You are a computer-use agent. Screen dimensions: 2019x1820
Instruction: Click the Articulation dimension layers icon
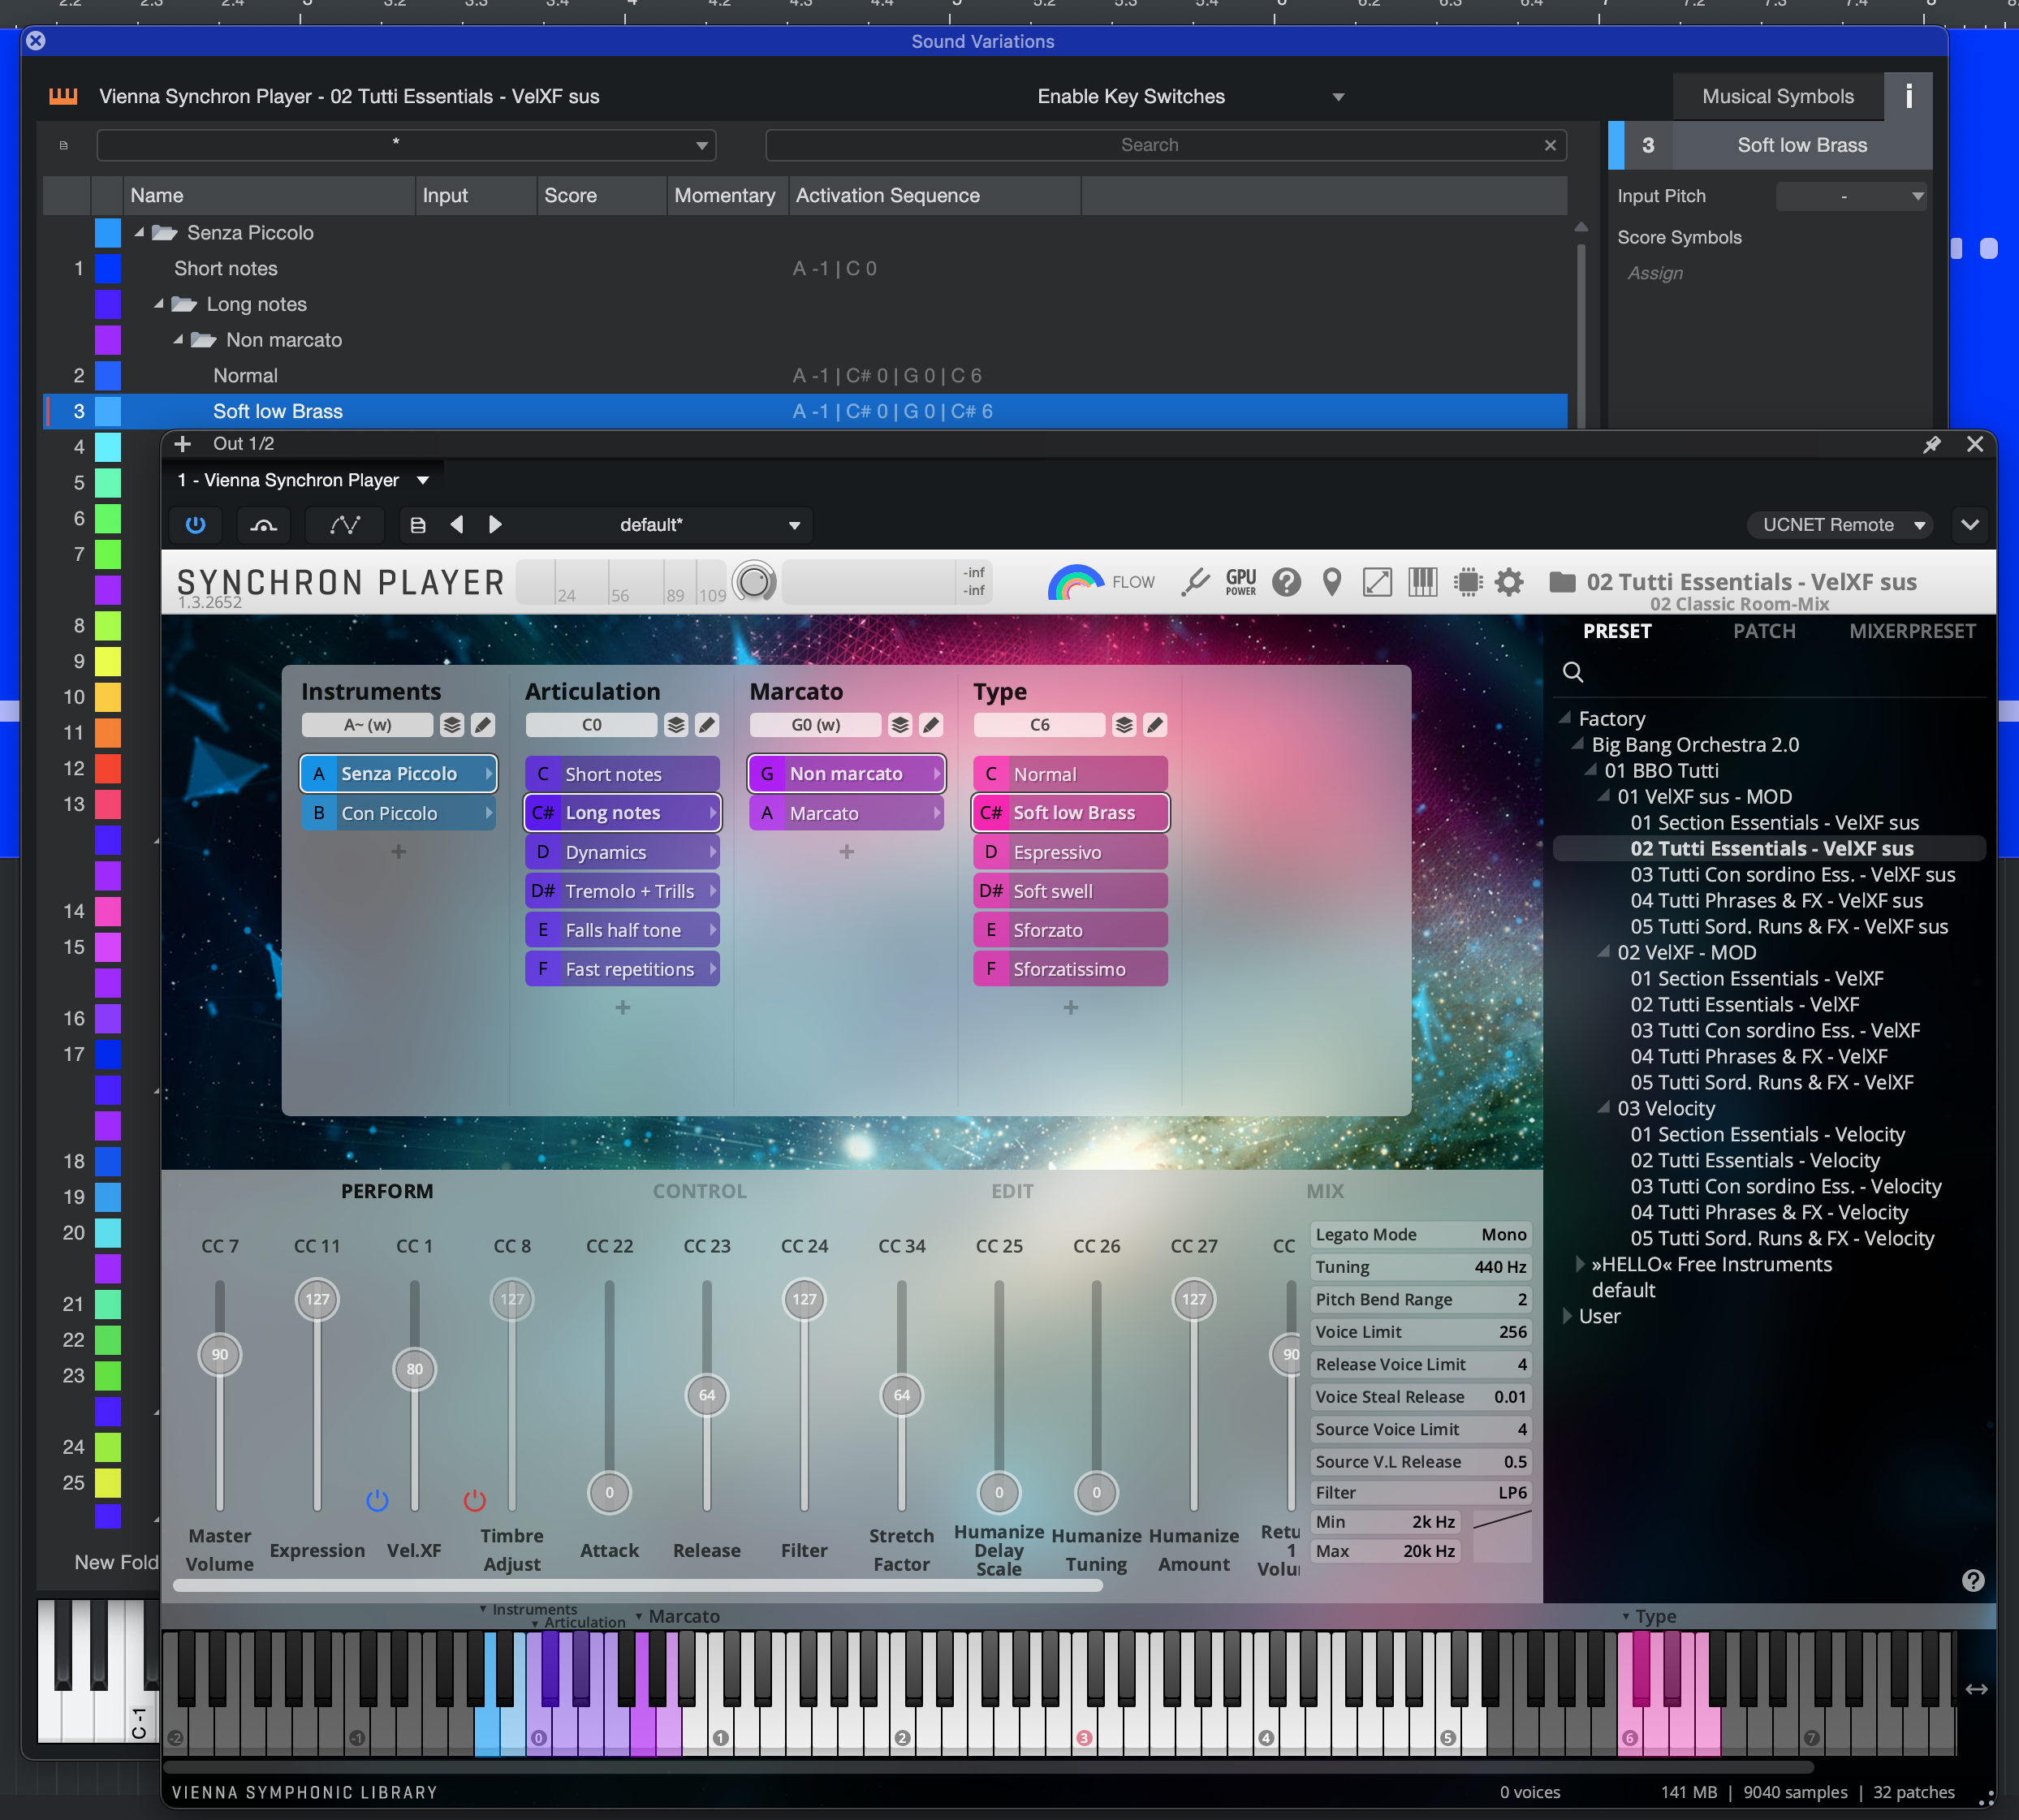coord(676,725)
